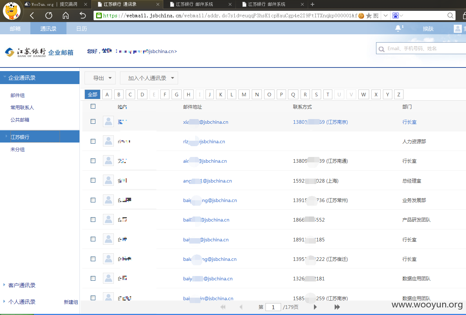The image size is (466, 315).
Task: Filter contacts by letter B
Action: pos(119,95)
